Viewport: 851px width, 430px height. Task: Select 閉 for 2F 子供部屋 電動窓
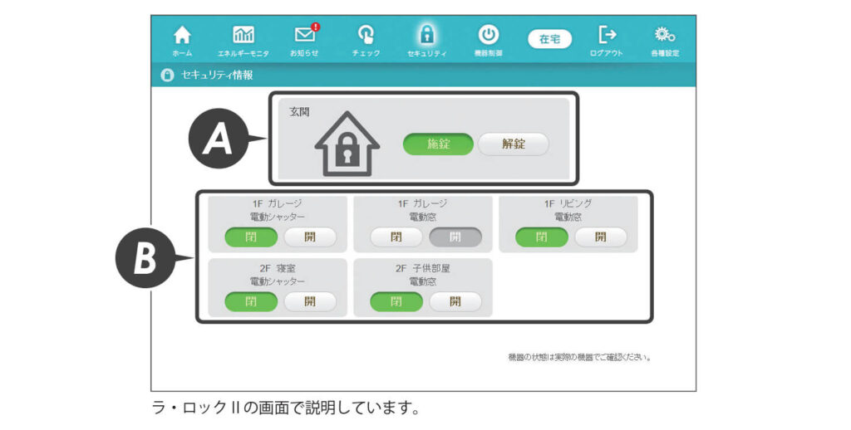coord(396,302)
